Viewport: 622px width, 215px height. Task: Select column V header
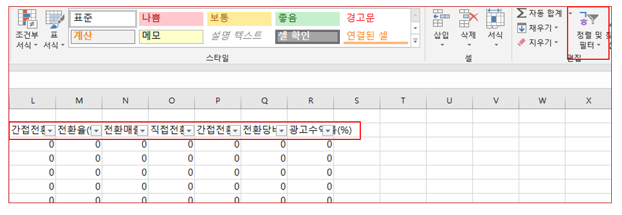pyautogui.click(x=496, y=101)
